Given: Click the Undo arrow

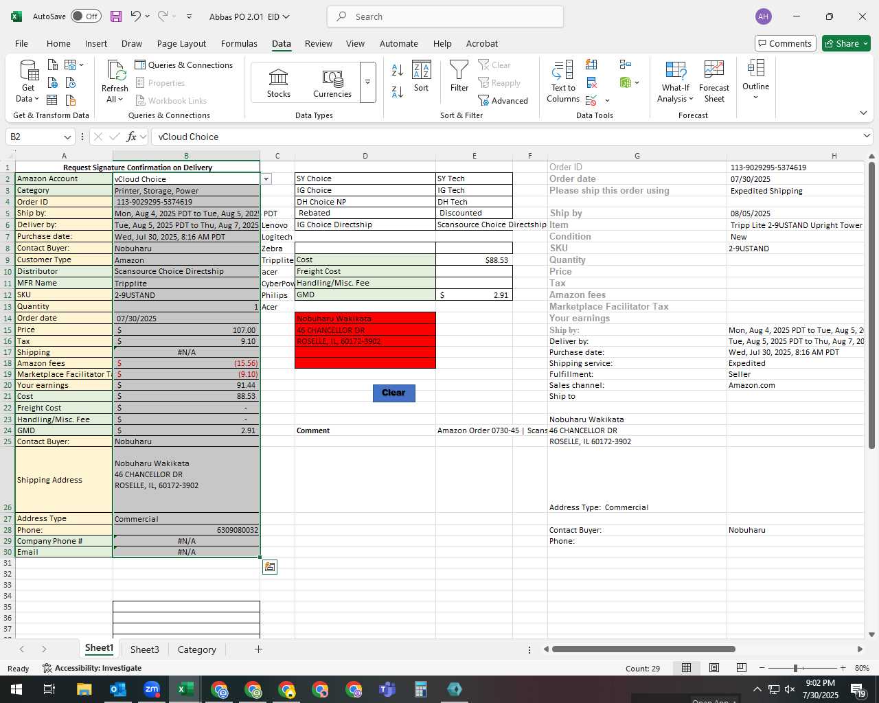Looking at the screenshot, I should [136, 16].
